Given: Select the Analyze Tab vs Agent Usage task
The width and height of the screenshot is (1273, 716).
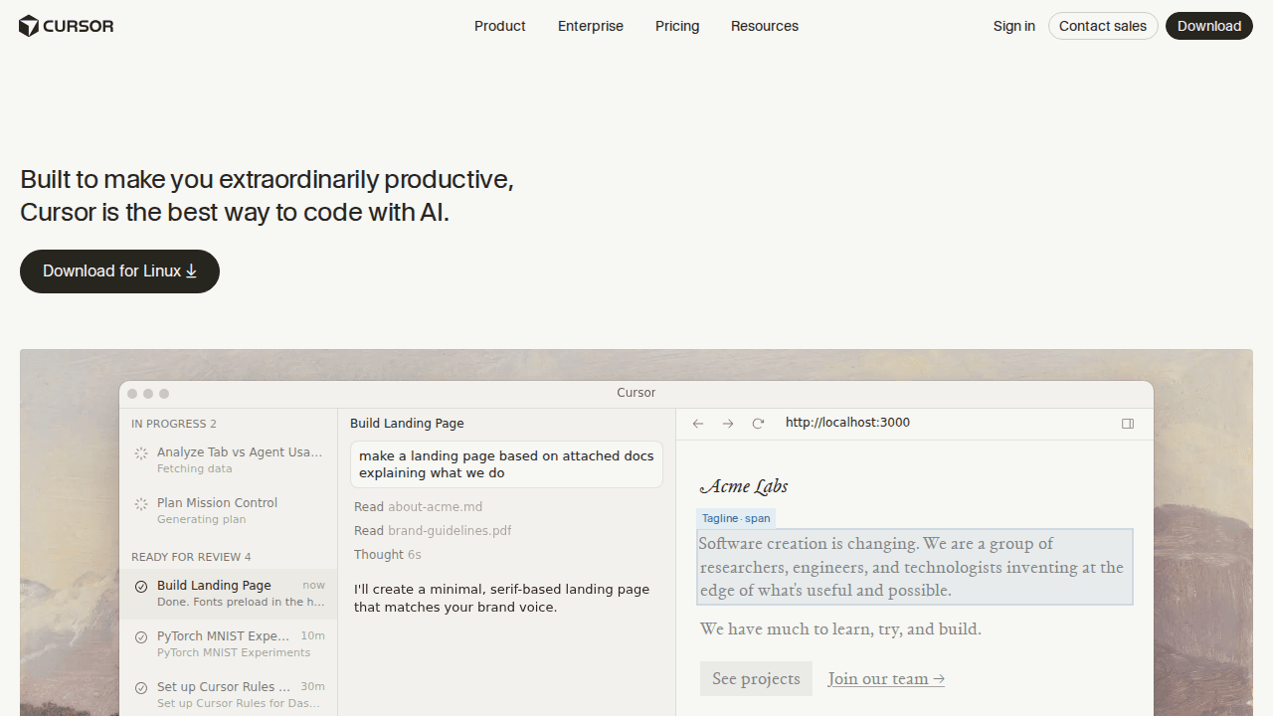Looking at the screenshot, I should pyautogui.click(x=239, y=459).
